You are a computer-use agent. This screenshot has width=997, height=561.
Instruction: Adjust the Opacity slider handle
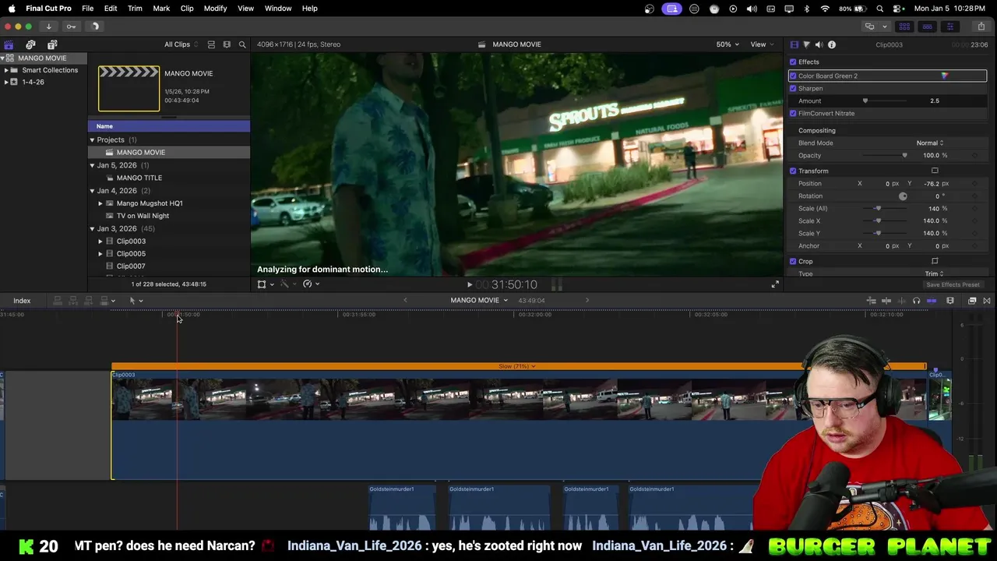(x=904, y=156)
